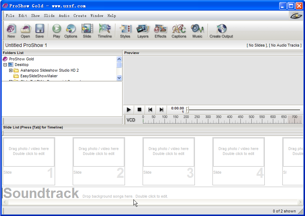Screen dimensions: 305x216
Task: Open a show with the Open icon
Action: [x=25, y=31]
